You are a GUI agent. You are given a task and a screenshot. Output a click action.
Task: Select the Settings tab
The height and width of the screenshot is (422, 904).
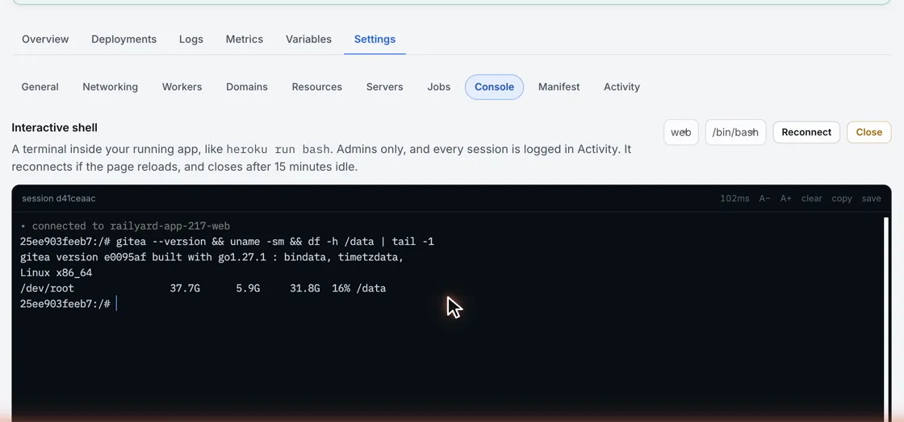coord(375,39)
